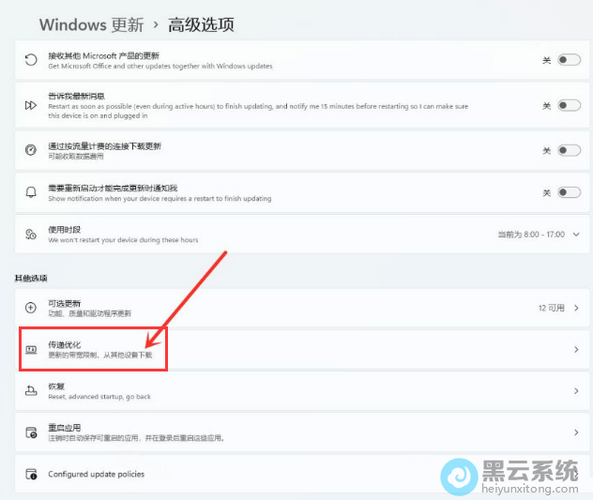The width and height of the screenshot is (593, 500).
Task: Click the sync icon beside 接收其他 Microsoft 产品的更新
Action: tap(31, 60)
